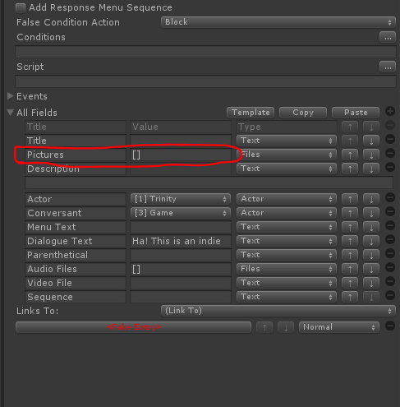The height and width of the screenshot is (407, 400).
Task: Click the Dialogue Text value field
Action: (181, 241)
